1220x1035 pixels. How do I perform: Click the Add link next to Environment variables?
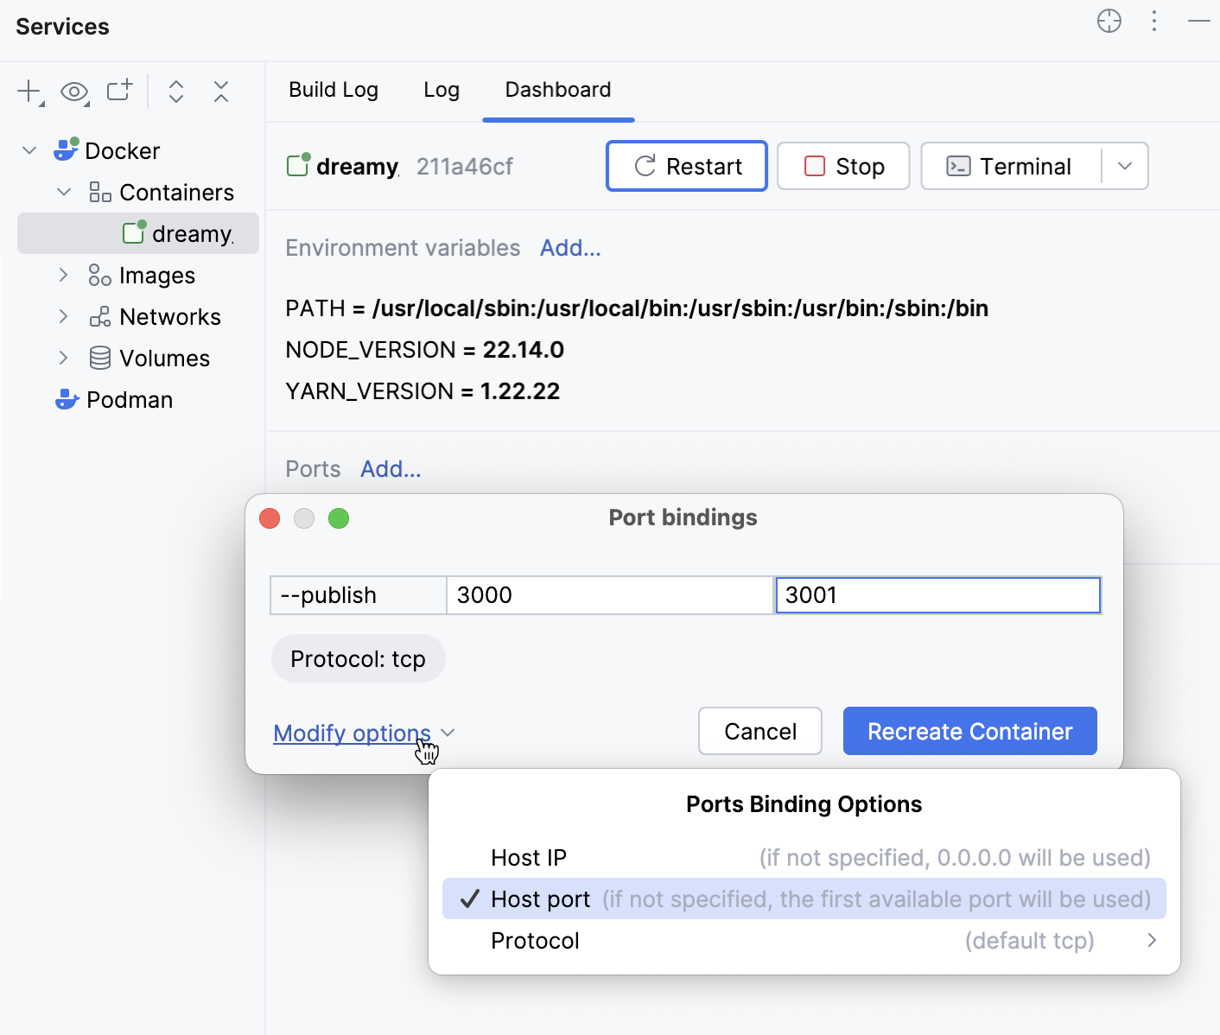pyautogui.click(x=569, y=248)
